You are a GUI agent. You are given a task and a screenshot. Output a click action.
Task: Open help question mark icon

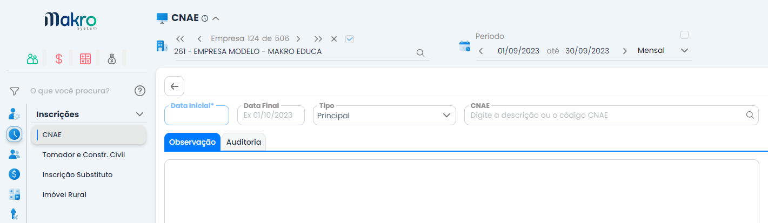coord(140,91)
